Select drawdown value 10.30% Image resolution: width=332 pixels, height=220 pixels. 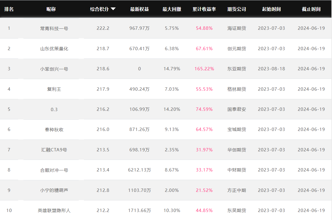click(x=172, y=210)
